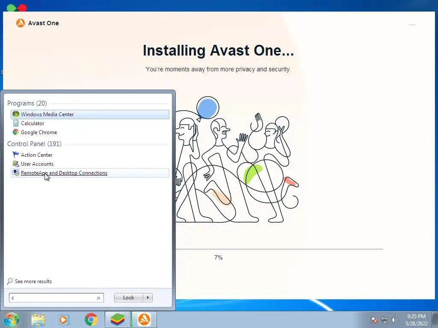Click the User Accounts icon
The height and width of the screenshot is (328, 438).
click(x=16, y=164)
